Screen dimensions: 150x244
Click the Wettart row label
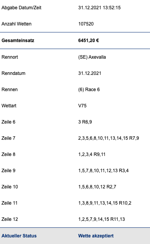(9, 106)
